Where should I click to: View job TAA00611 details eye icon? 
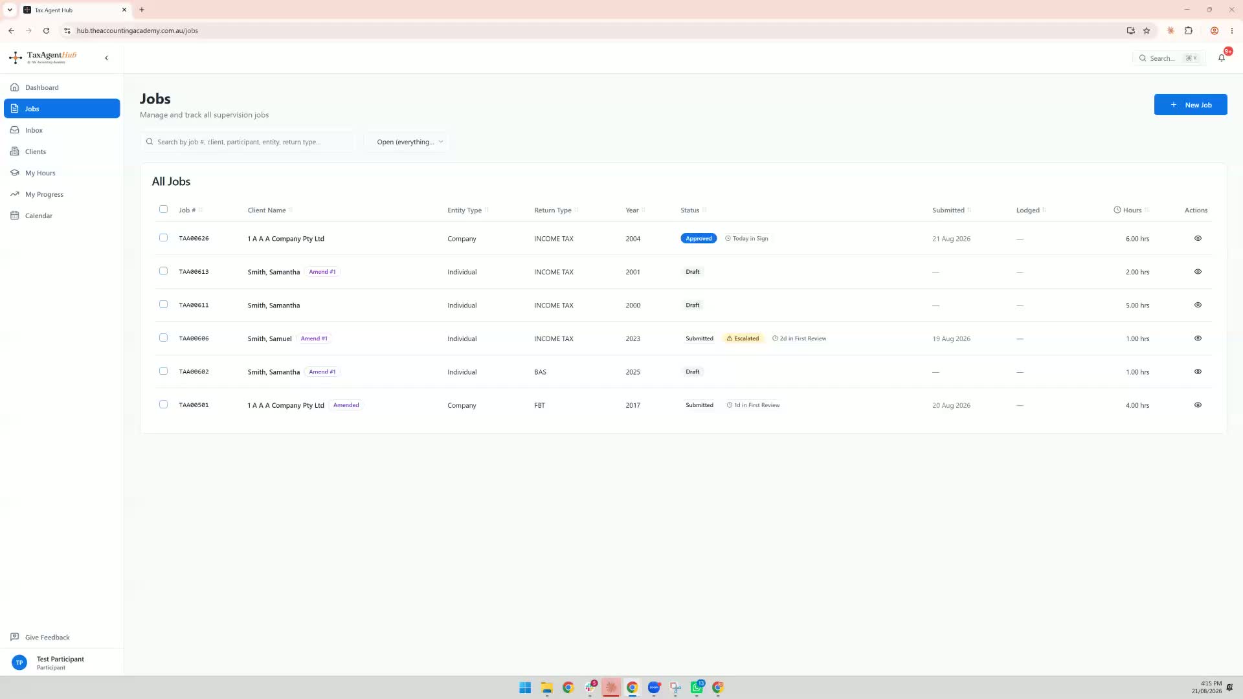tap(1198, 305)
